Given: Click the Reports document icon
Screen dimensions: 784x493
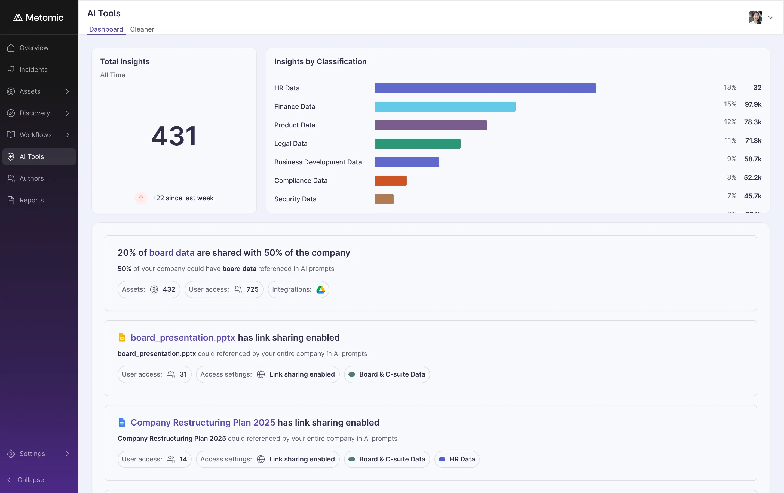Looking at the screenshot, I should (11, 200).
